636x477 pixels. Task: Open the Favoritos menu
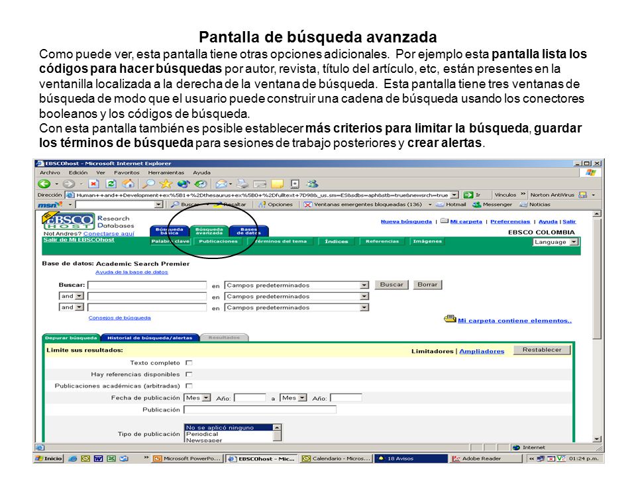click(x=127, y=172)
